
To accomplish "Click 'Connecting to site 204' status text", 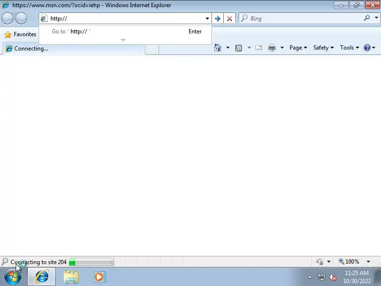I will [x=39, y=262].
